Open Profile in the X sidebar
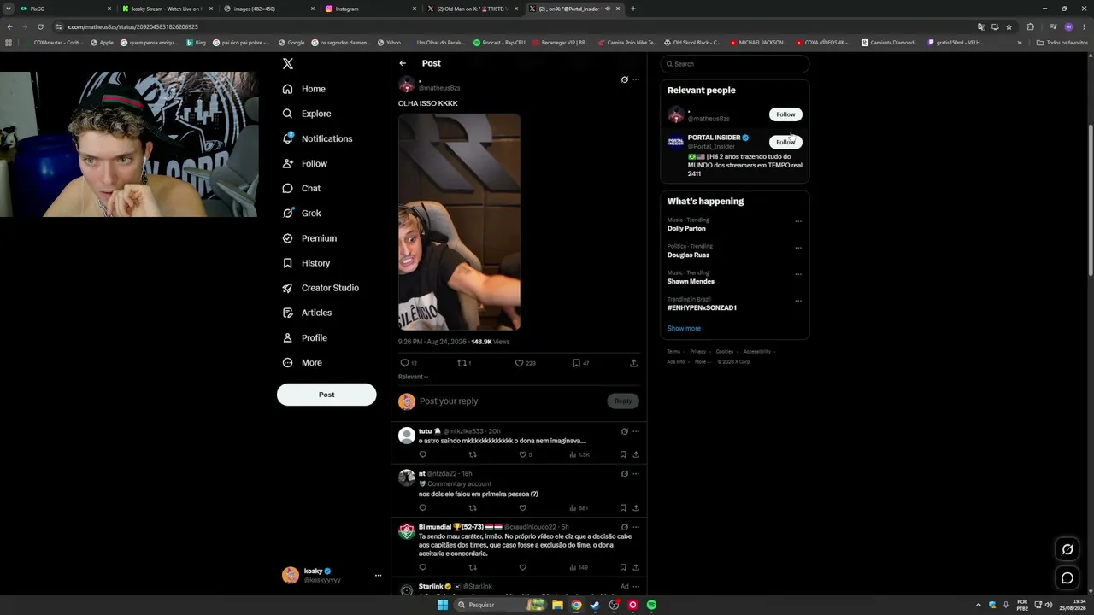This screenshot has height=615, width=1094. [305, 337]
